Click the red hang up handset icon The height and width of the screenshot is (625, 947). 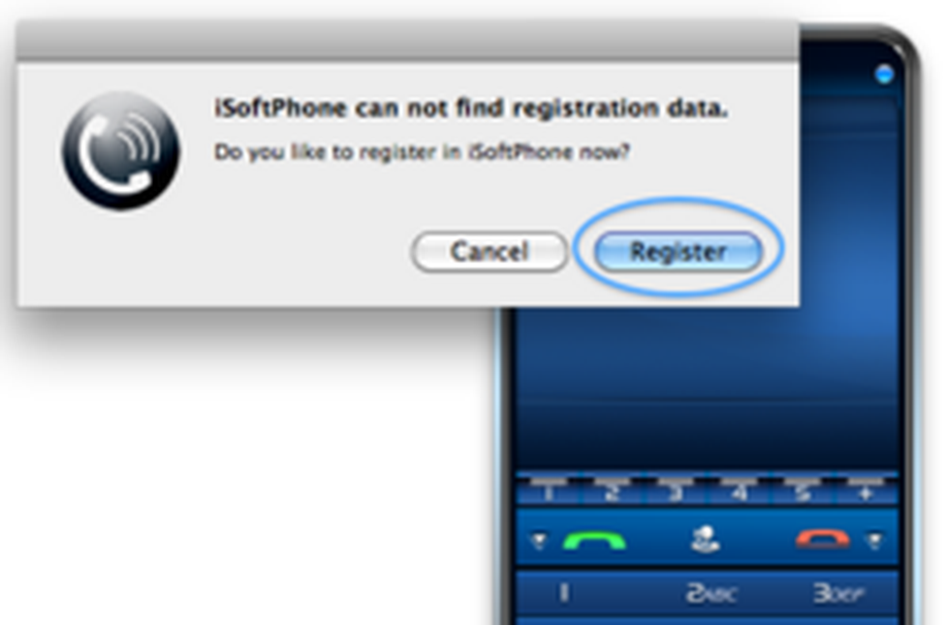point(823,539)
